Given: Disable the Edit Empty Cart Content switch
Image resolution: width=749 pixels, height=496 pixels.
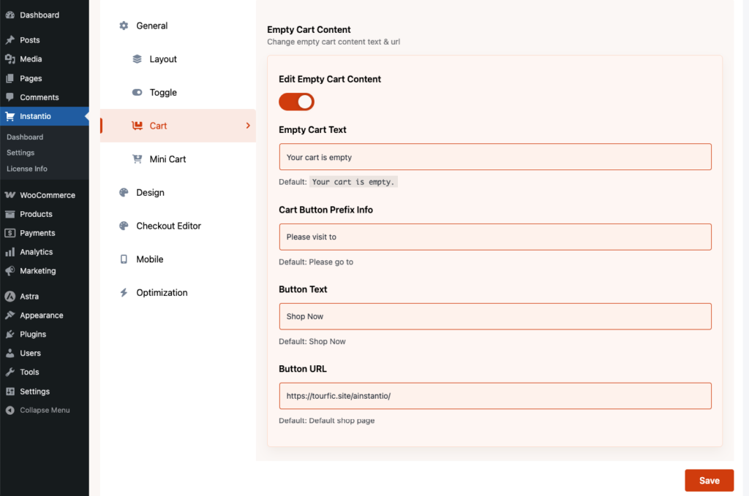Looking at the screenshot, I should point(296,102).
